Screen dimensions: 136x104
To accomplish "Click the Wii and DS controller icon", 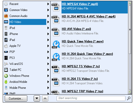I will coord(6,64).
